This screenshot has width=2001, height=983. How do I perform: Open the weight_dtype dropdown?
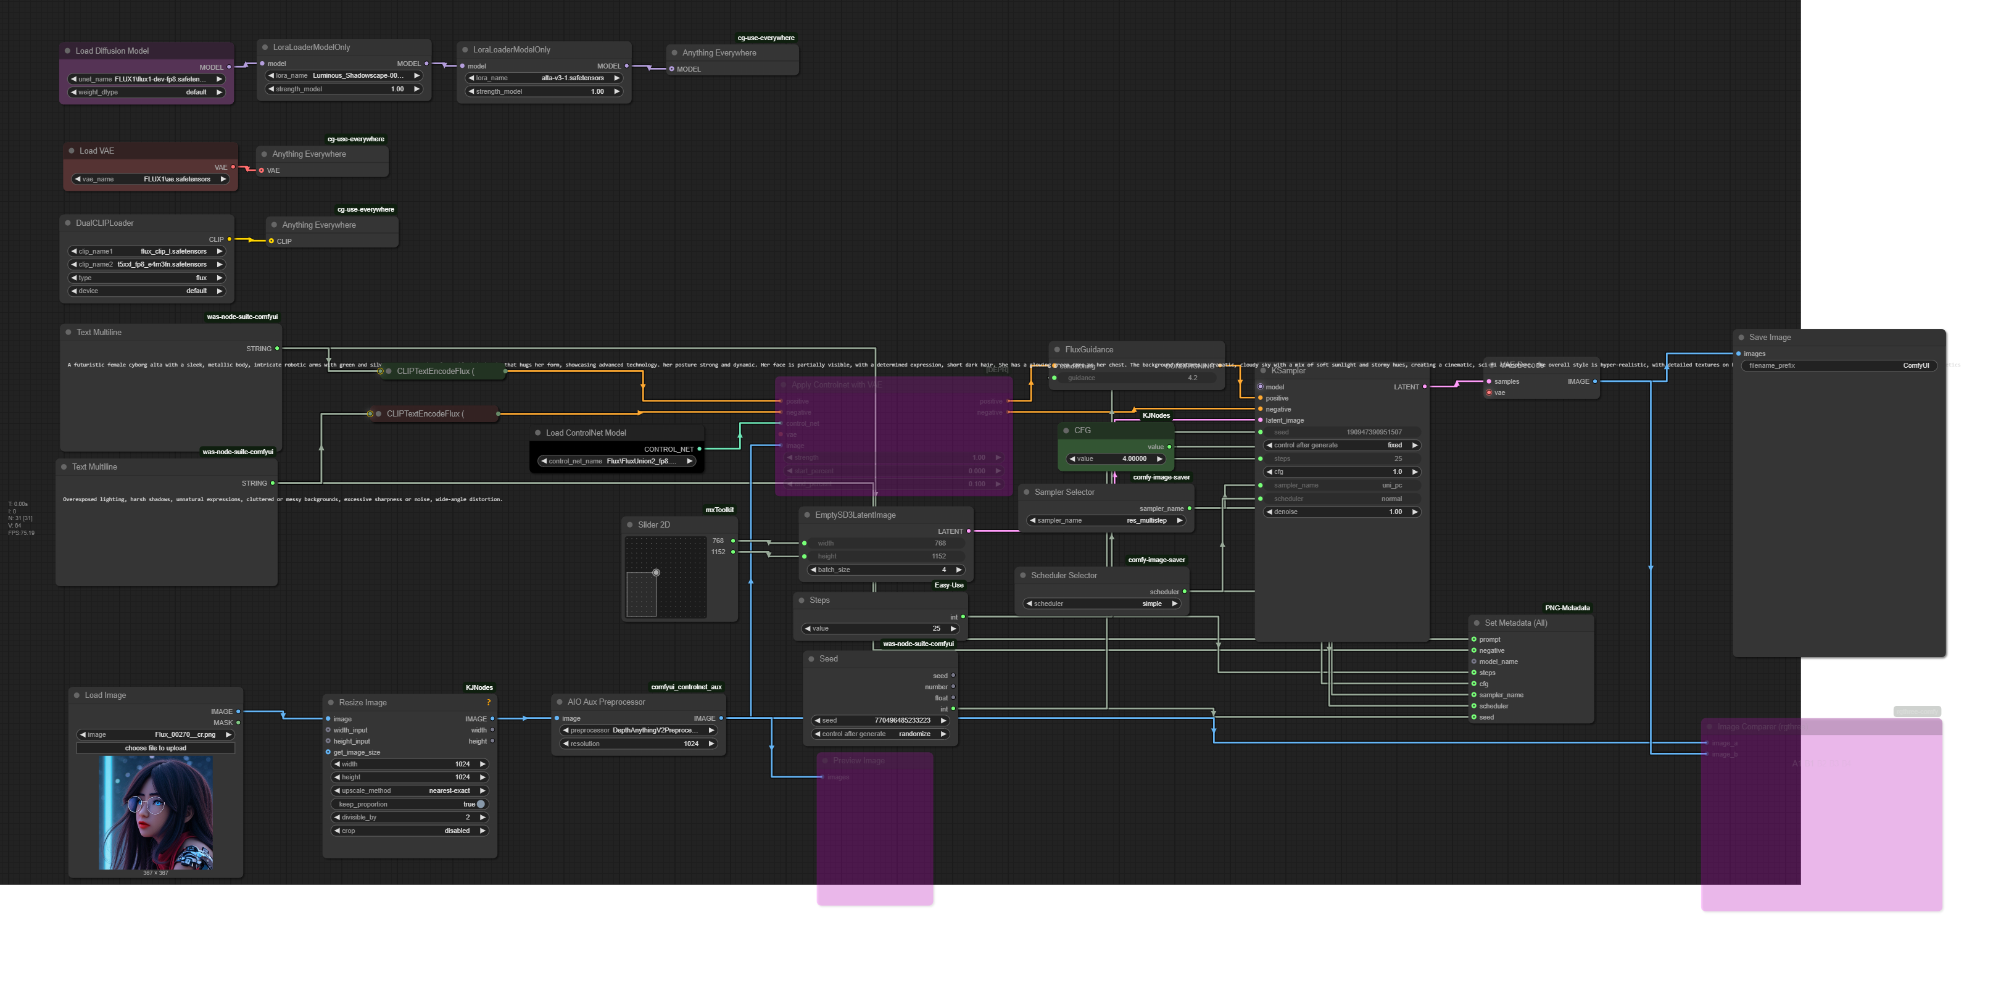click(147, 93)
